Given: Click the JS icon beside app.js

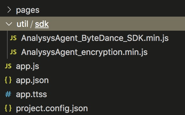Looking at the screenshot, I should click(8, 66).
